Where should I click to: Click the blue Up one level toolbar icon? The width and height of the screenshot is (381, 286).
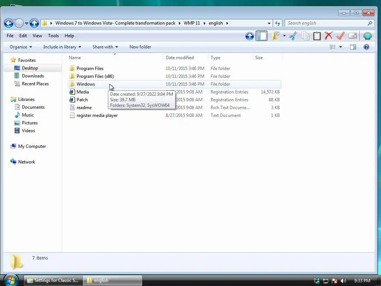tap(250, 36)
